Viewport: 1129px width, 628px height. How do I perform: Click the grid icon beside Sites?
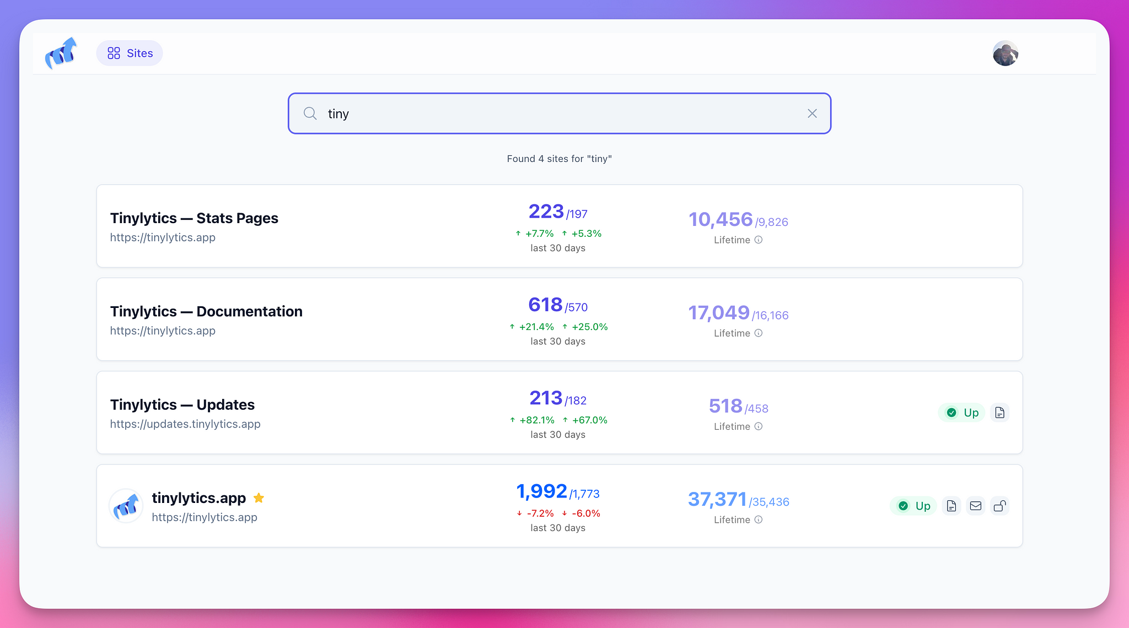[x=115, y=53]
